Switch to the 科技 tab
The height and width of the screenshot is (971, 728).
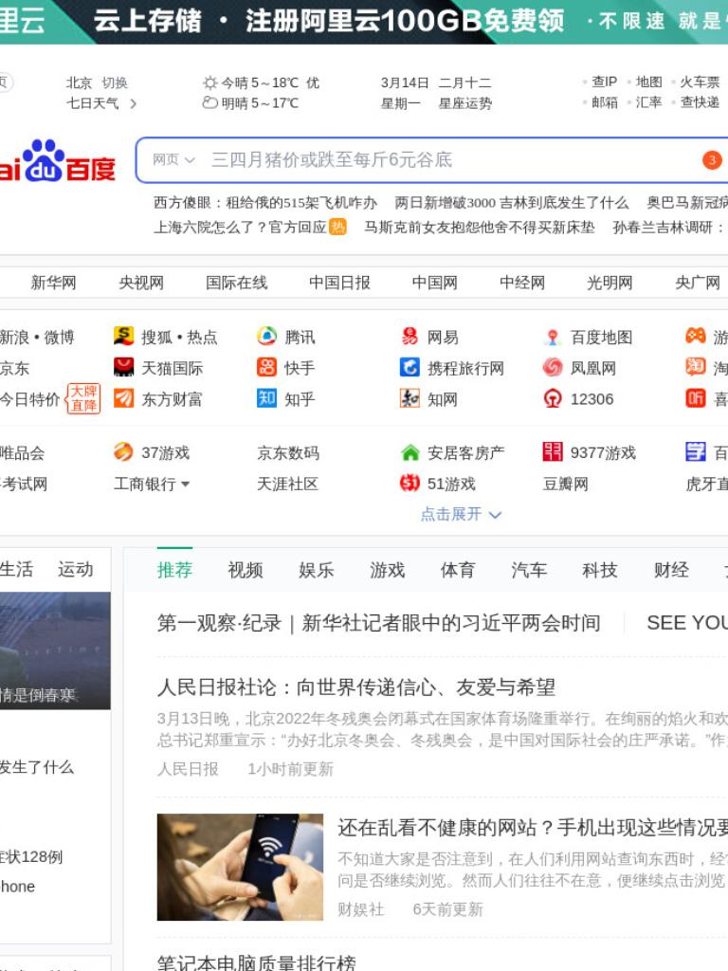pos(600,569)
